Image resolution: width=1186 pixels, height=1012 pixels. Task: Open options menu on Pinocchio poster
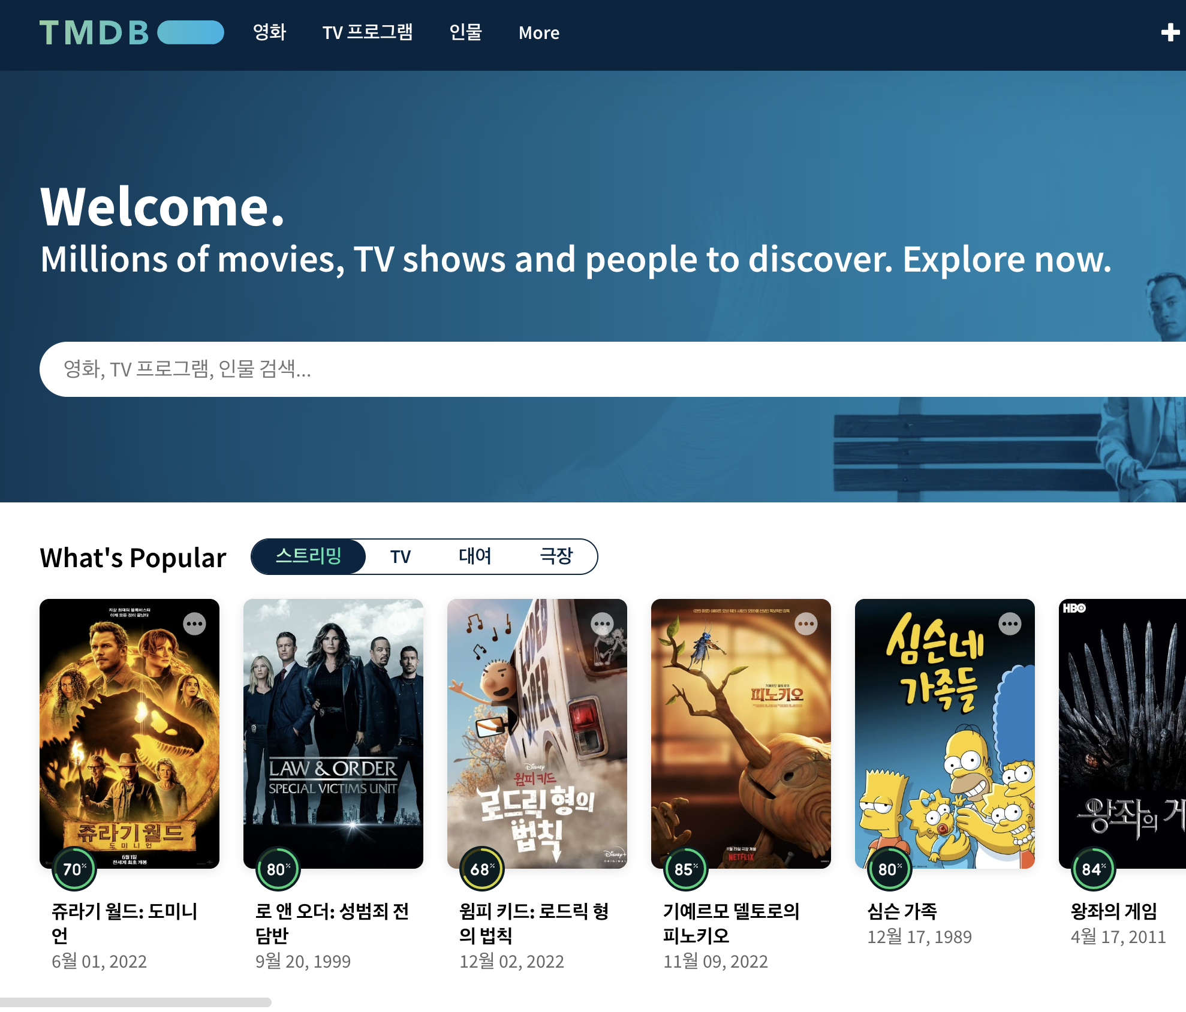point(806,624)
